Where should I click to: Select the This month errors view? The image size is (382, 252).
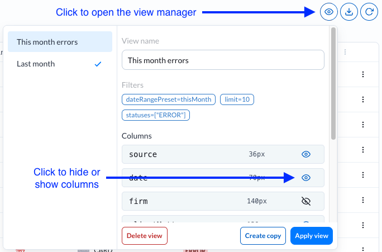60,42
